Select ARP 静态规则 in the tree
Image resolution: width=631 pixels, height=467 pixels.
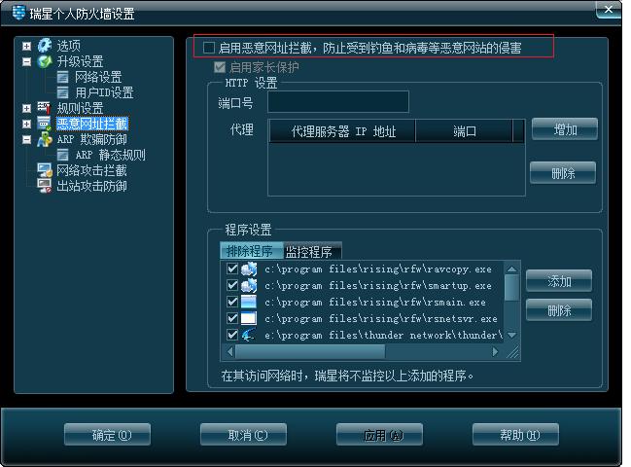pos(110,155)
